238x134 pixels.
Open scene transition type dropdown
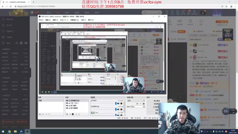(x=136, y=101)
